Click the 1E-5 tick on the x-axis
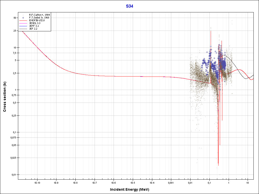Image resolution: width=259 pixels, height=194 pixels. [133, 182]
